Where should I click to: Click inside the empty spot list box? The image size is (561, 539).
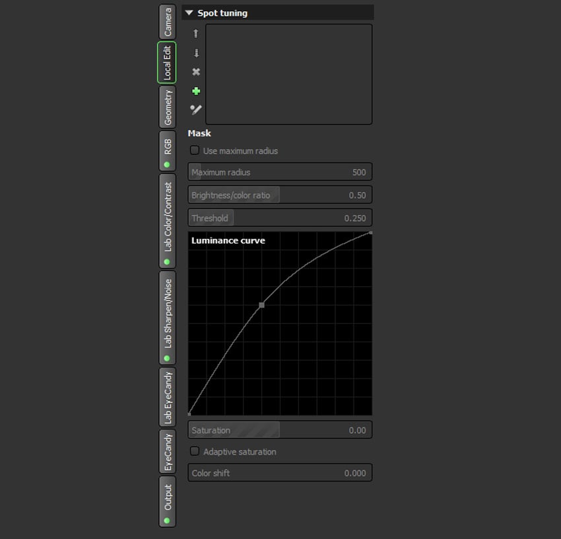point(288,75)
